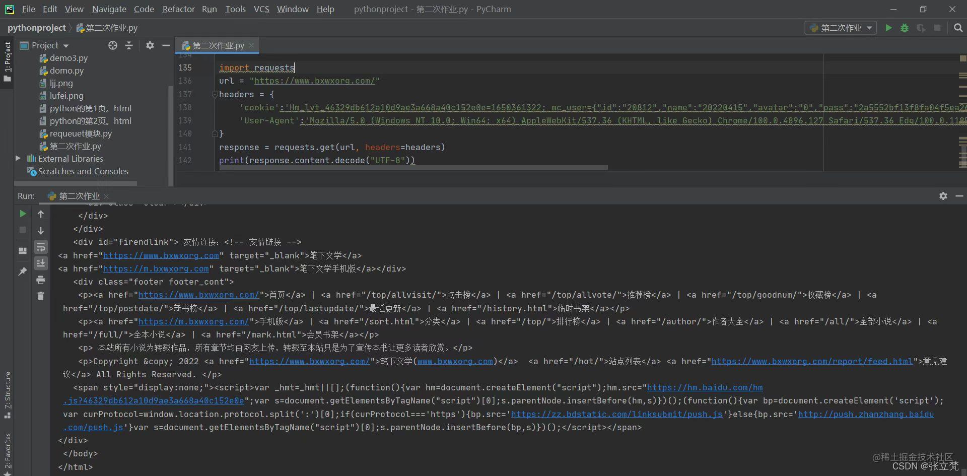Image resolution: width=967 pixels, height=476 pixels.
Task: Open Run panel settings gear
Action: pos(943,196)
